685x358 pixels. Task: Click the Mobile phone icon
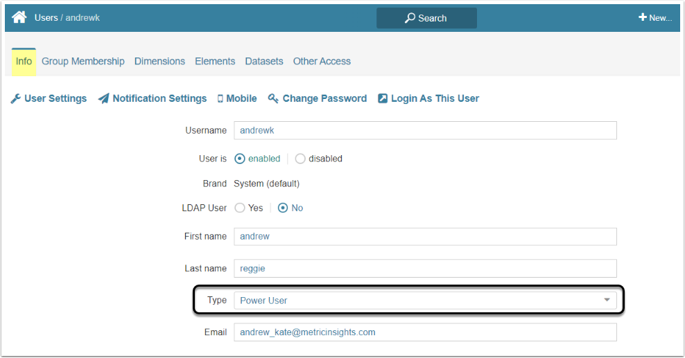click(220, 99)
